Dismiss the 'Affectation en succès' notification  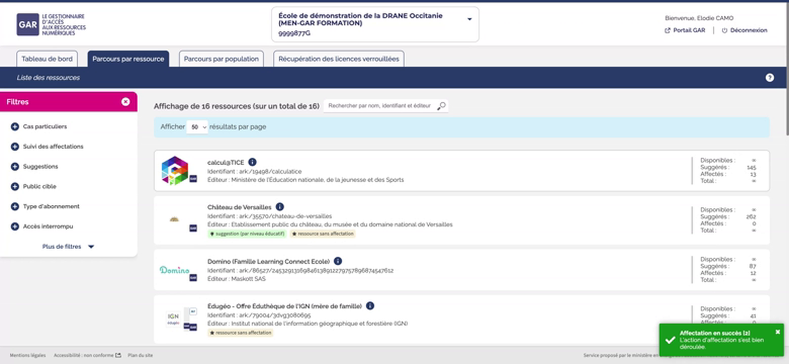(778, 332)
